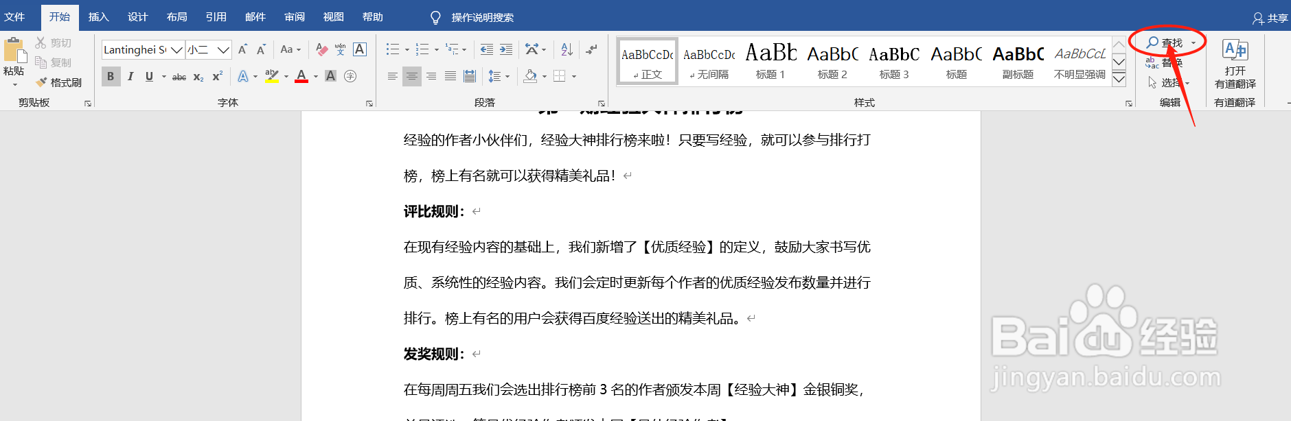1291x421 pixels.
Task: Expand the Find dropdown arrow
Action: point(1193,43)
